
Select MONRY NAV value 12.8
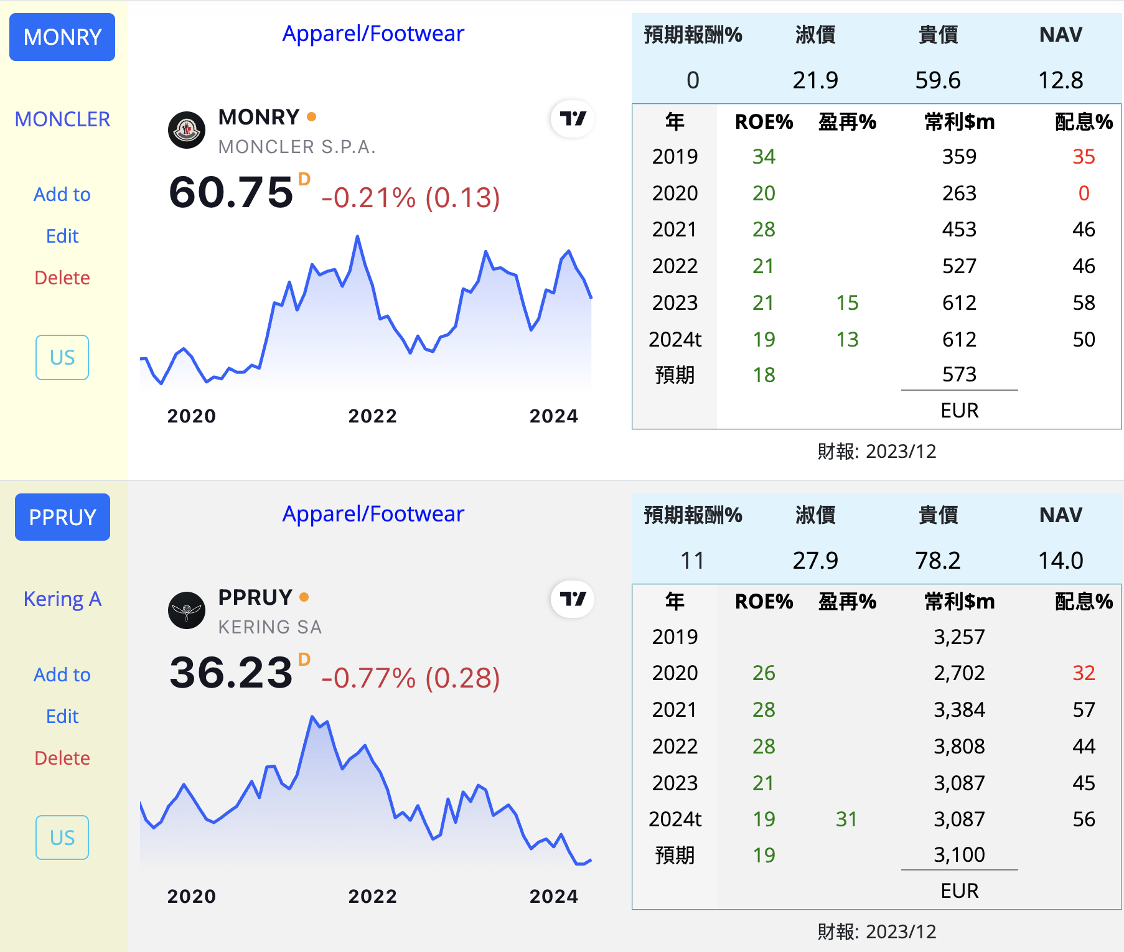1061,80
